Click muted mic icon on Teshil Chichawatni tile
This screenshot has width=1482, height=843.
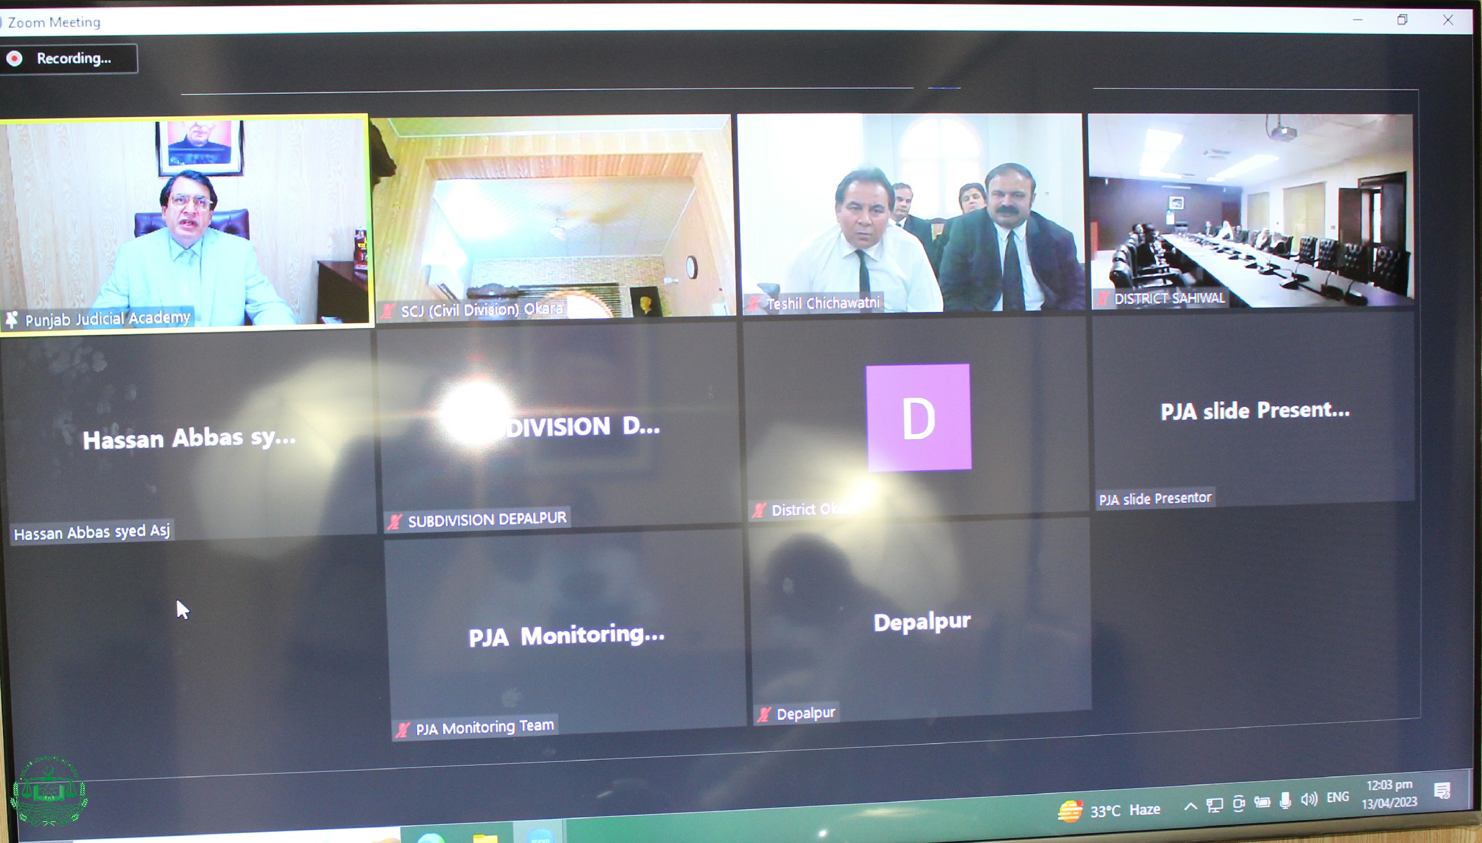(754, 303)
